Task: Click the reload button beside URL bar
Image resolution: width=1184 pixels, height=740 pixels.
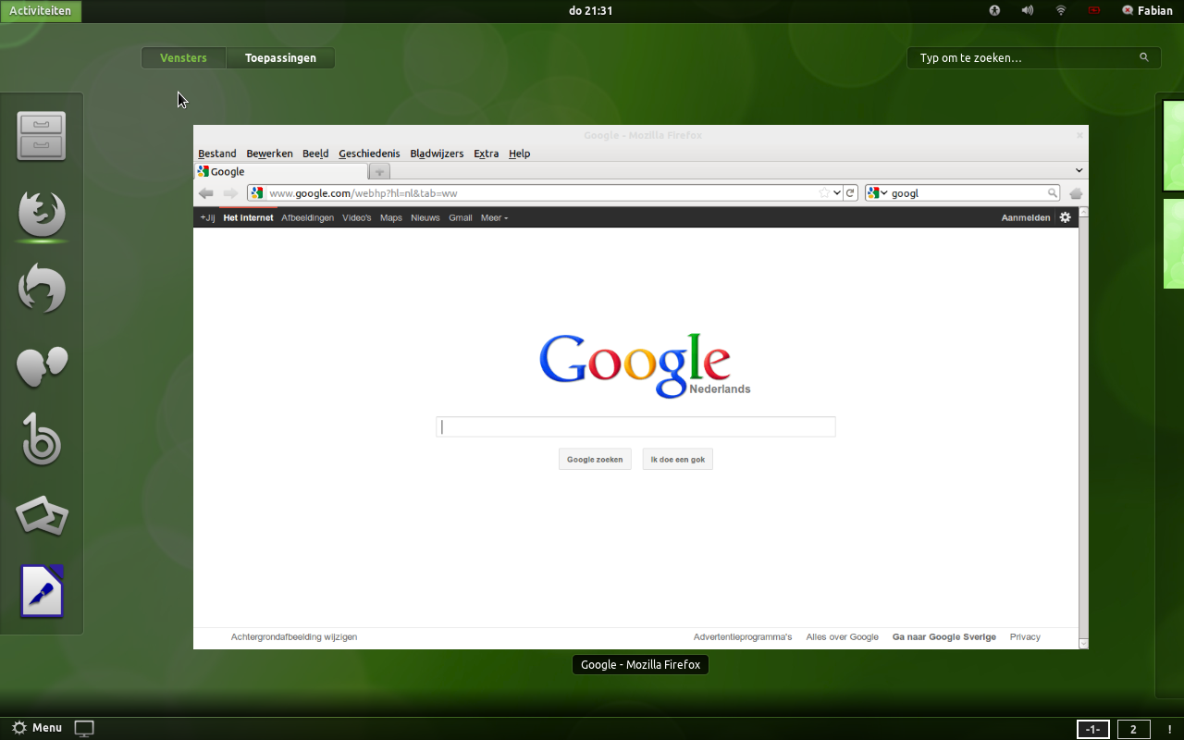Action: (851, 193)
